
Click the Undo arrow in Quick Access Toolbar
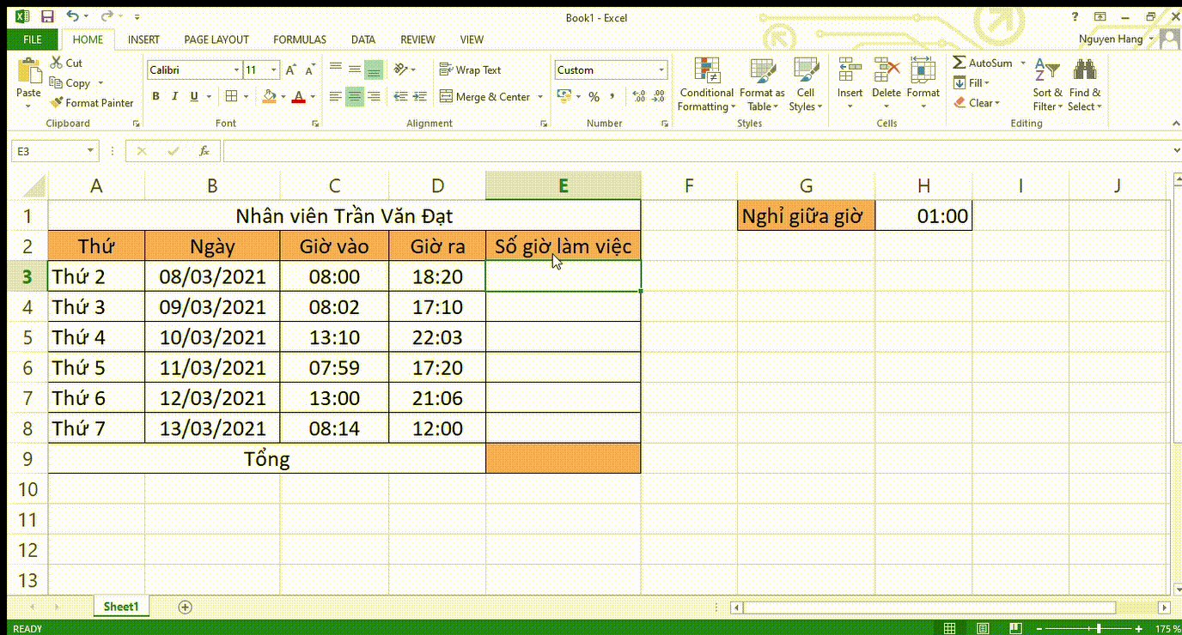click(72, 17)
